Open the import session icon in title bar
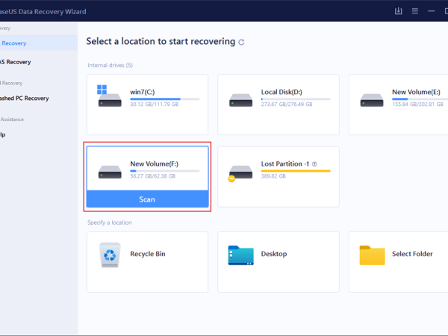448x336 pixels. [398, 11]
